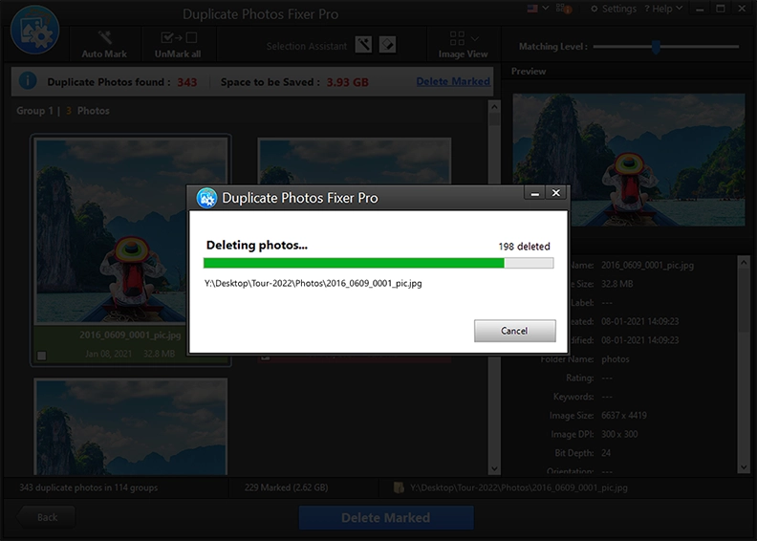Maximize the main application window
The width and height of the screenshot is (757, 541).
coord(721,9)
